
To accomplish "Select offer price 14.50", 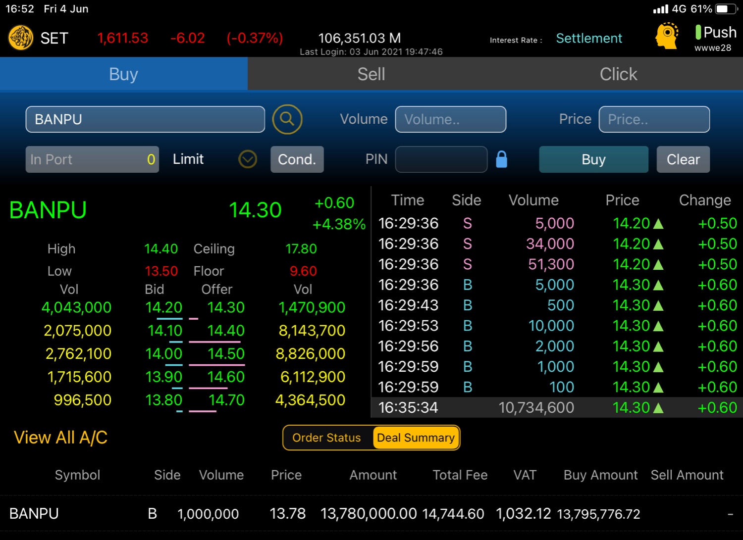I will coord(226,354).
